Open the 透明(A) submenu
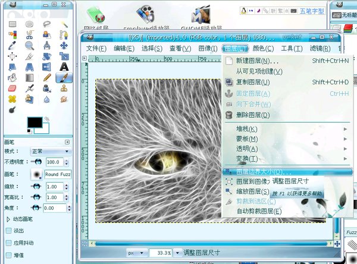Viewport: 357px width, 264px height. pyautogui.click(x=287, y=149)
